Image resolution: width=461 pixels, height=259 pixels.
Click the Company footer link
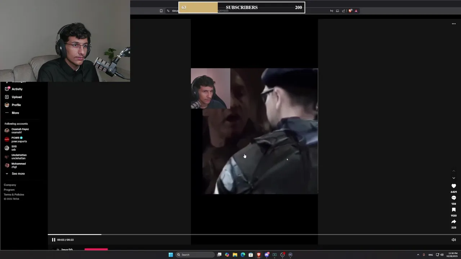(x=10, y=185)
